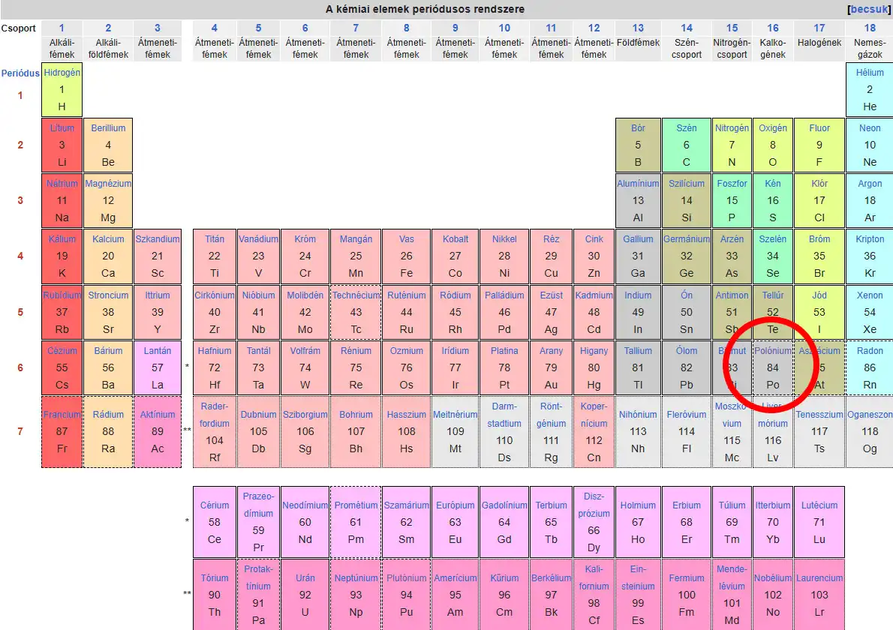Click the Plutónium element link

(x=407, y=577)
